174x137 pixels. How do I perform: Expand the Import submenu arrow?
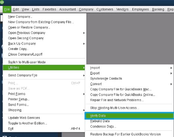(x=171, y=68)
